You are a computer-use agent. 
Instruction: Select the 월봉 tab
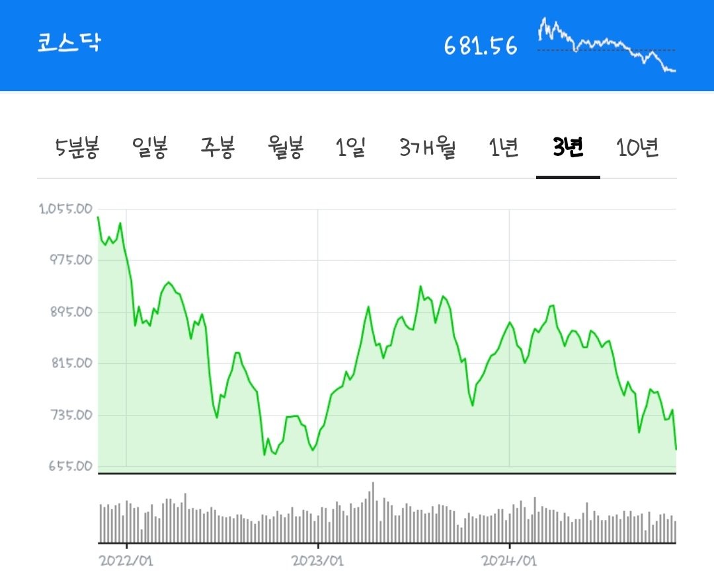point(286,147)
